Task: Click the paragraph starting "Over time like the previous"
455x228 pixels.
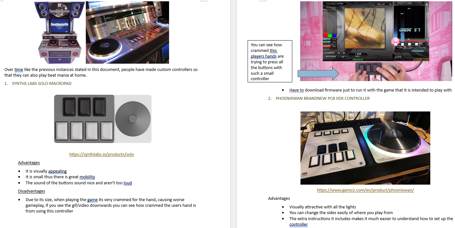Action: point(101,72)
